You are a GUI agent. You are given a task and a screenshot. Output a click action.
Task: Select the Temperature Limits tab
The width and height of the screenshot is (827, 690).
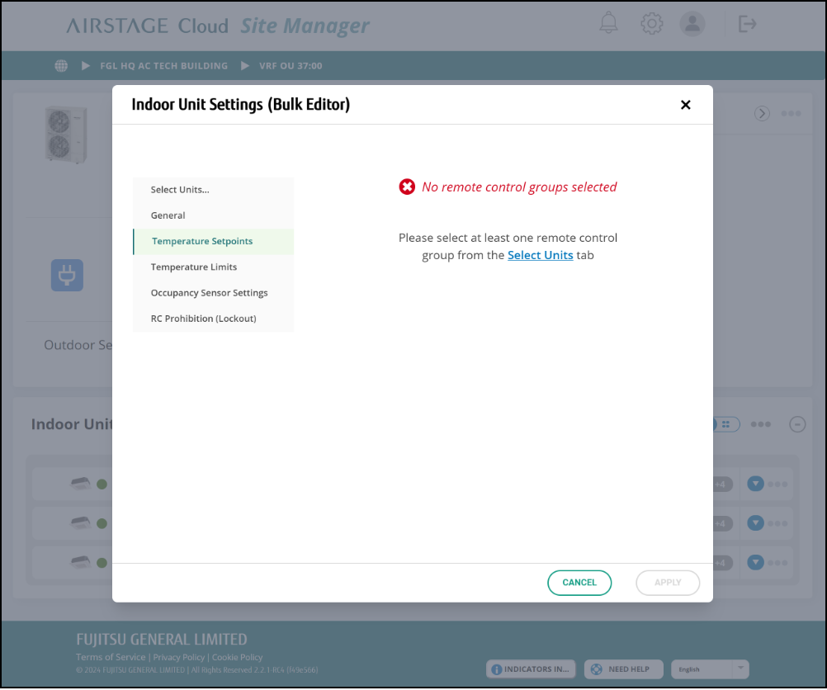pyautogui.click(x=194, y=267)
